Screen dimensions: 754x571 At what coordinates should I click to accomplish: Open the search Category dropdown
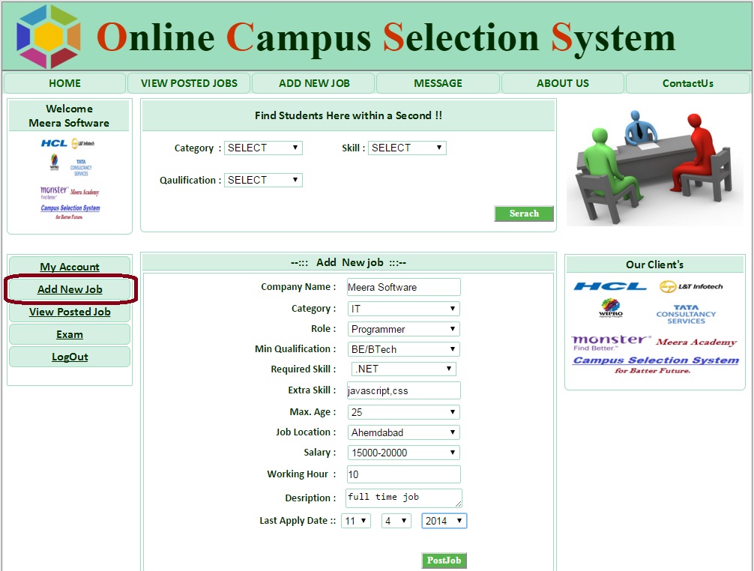pyautogui.click(x=263, y=148)
